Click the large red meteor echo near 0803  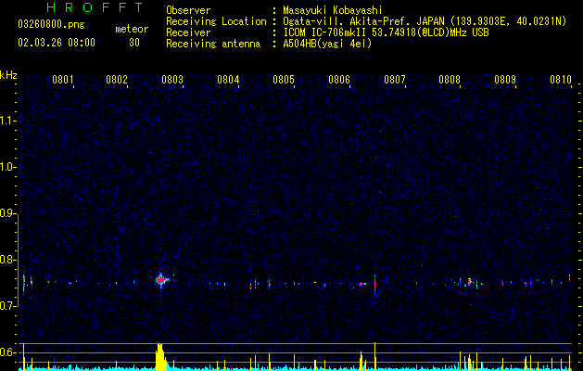[x=160, y=280]
